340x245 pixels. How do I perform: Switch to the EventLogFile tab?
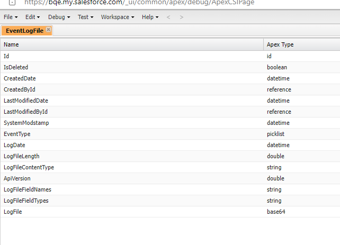click(x=24, y=31)
